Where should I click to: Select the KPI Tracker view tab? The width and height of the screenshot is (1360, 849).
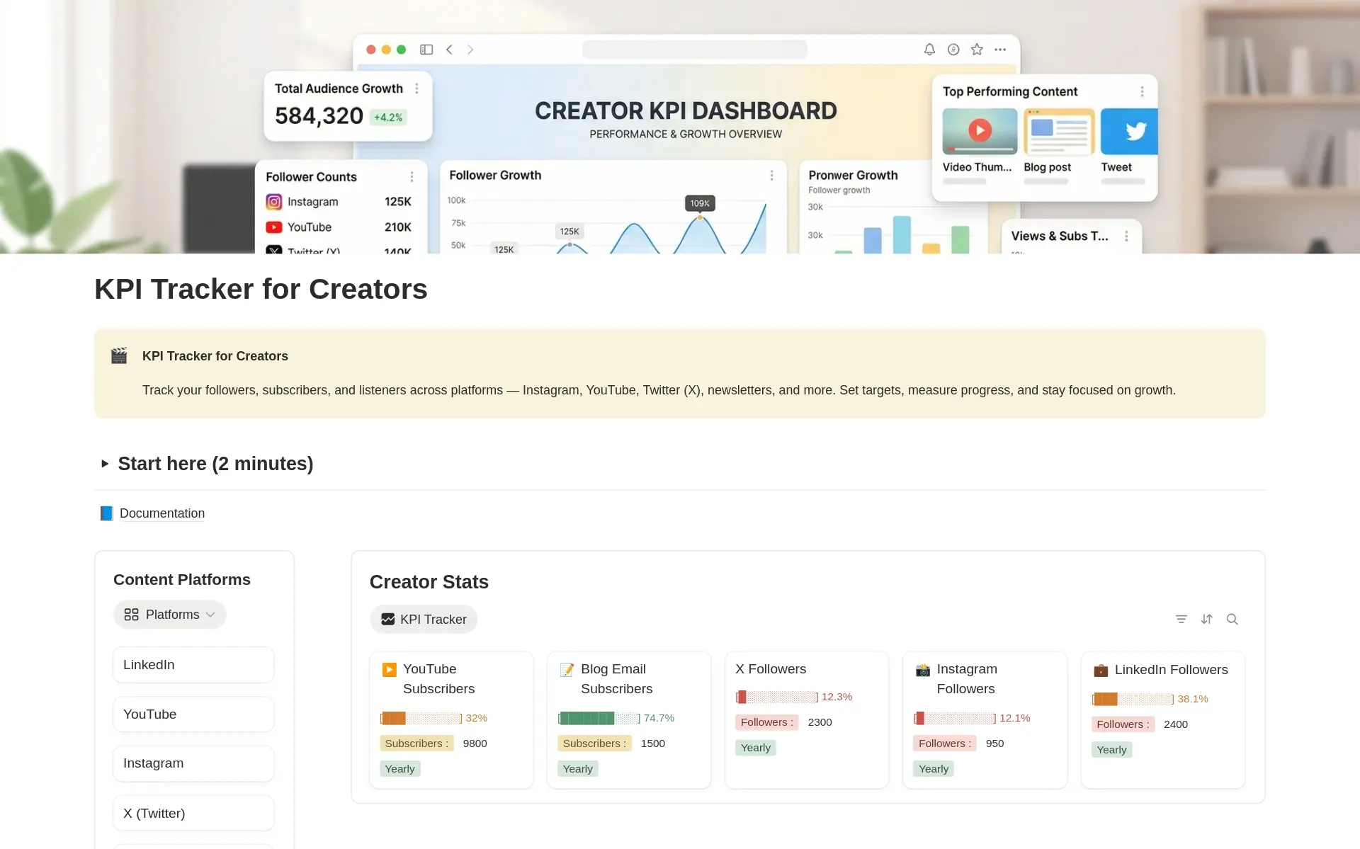[x=424, y=620]
